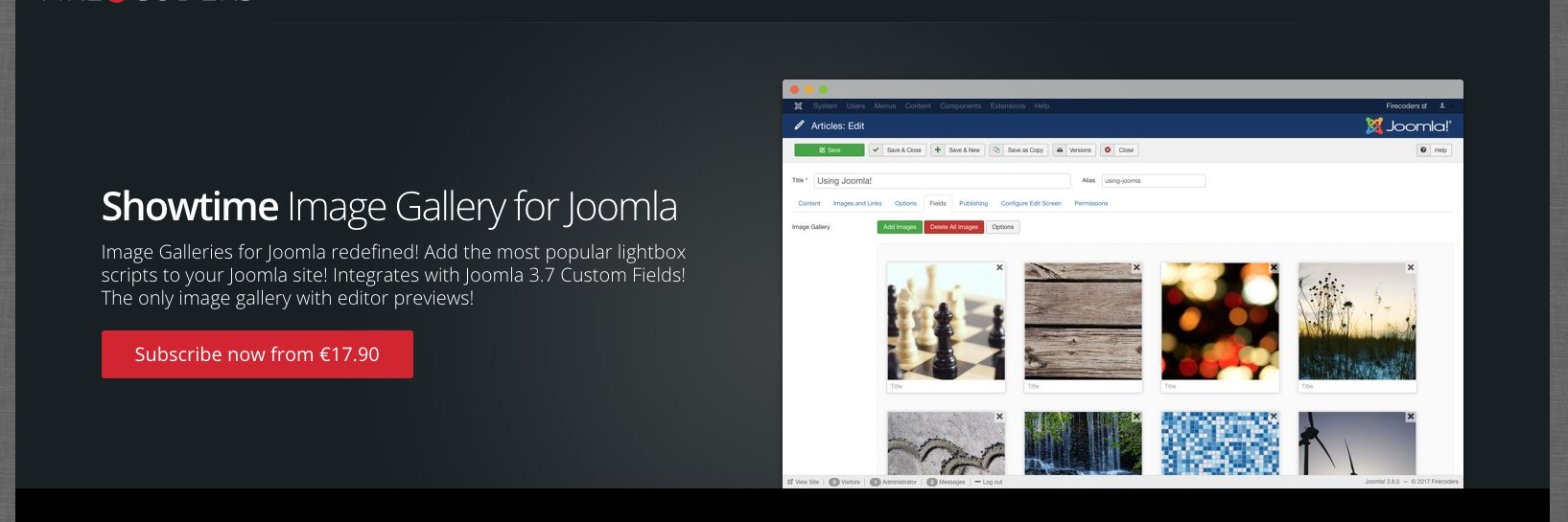Remove the wooden planks image via X
The height and width of the screenshot is (522, 1568).
coord(1136,267)
